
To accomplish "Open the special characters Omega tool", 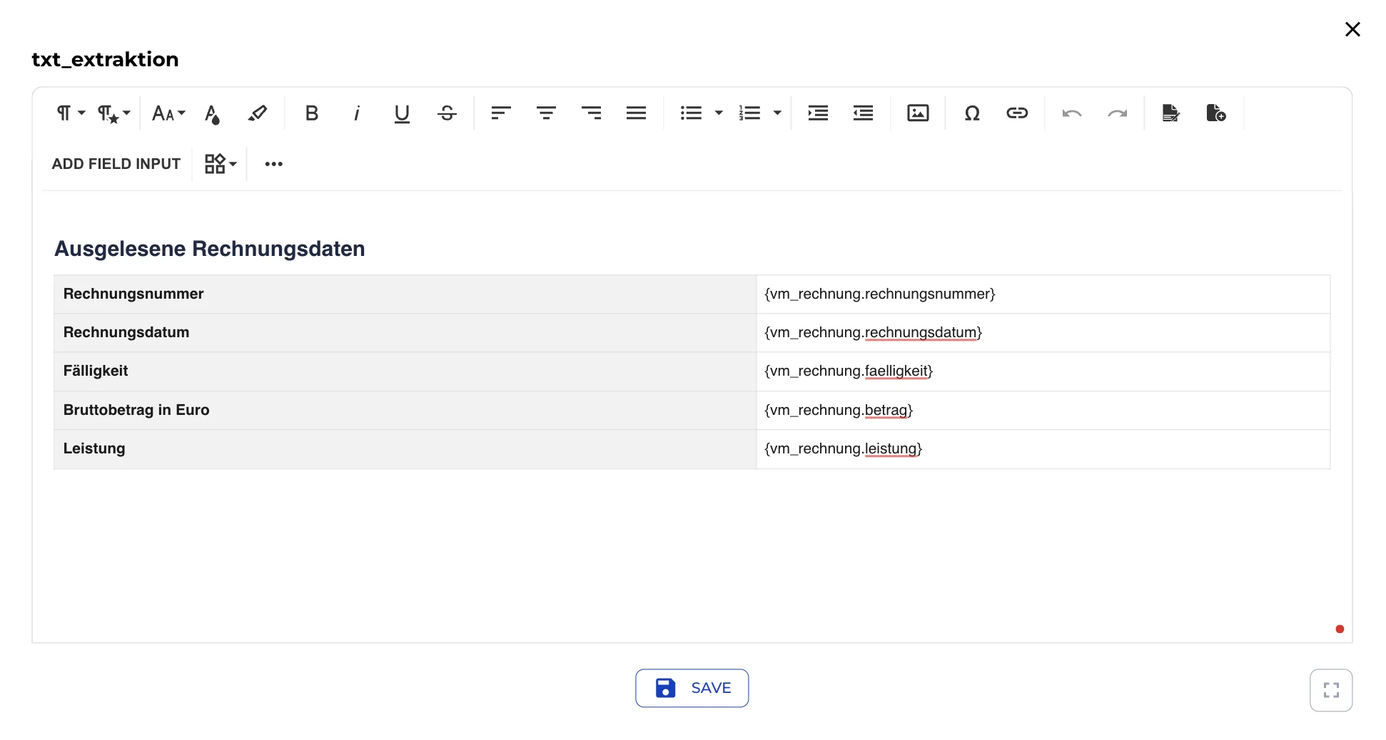I will (972, 113).
